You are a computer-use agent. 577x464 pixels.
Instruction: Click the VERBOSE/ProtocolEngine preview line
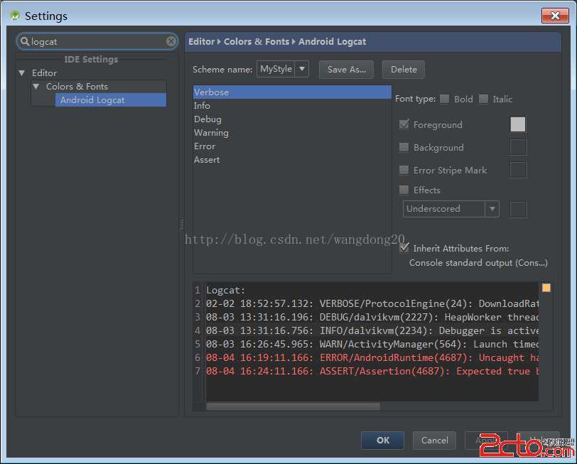372,303
